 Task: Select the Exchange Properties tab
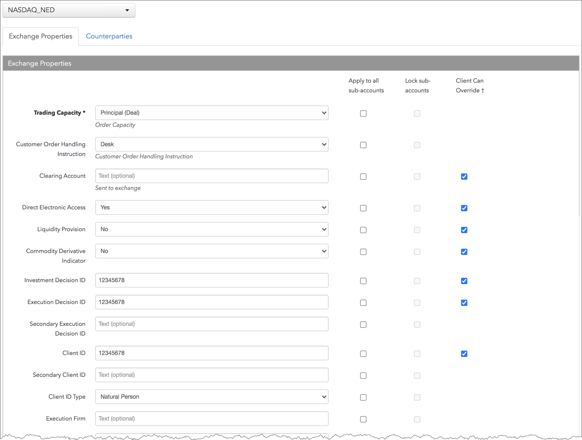[x=41, y=36]
